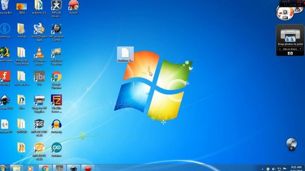
Task: Switch to Inkscape on the taskbar
Action: point(73,168)
